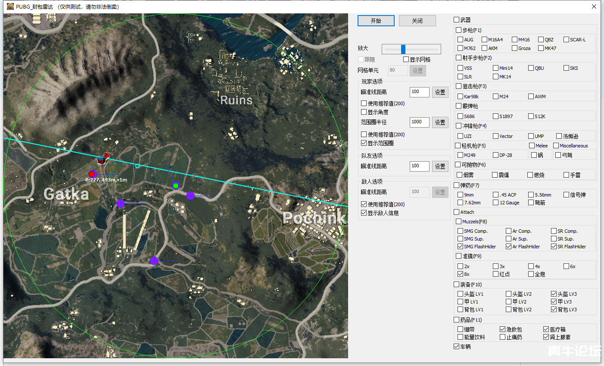
Task: Click the PUBG app icon in title bar
Action: pyautogui.click(x=10, y=6)
